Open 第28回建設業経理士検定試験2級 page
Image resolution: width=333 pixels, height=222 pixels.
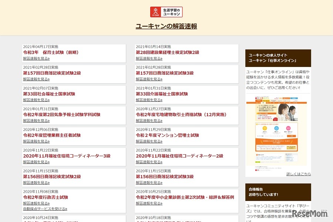168,52
